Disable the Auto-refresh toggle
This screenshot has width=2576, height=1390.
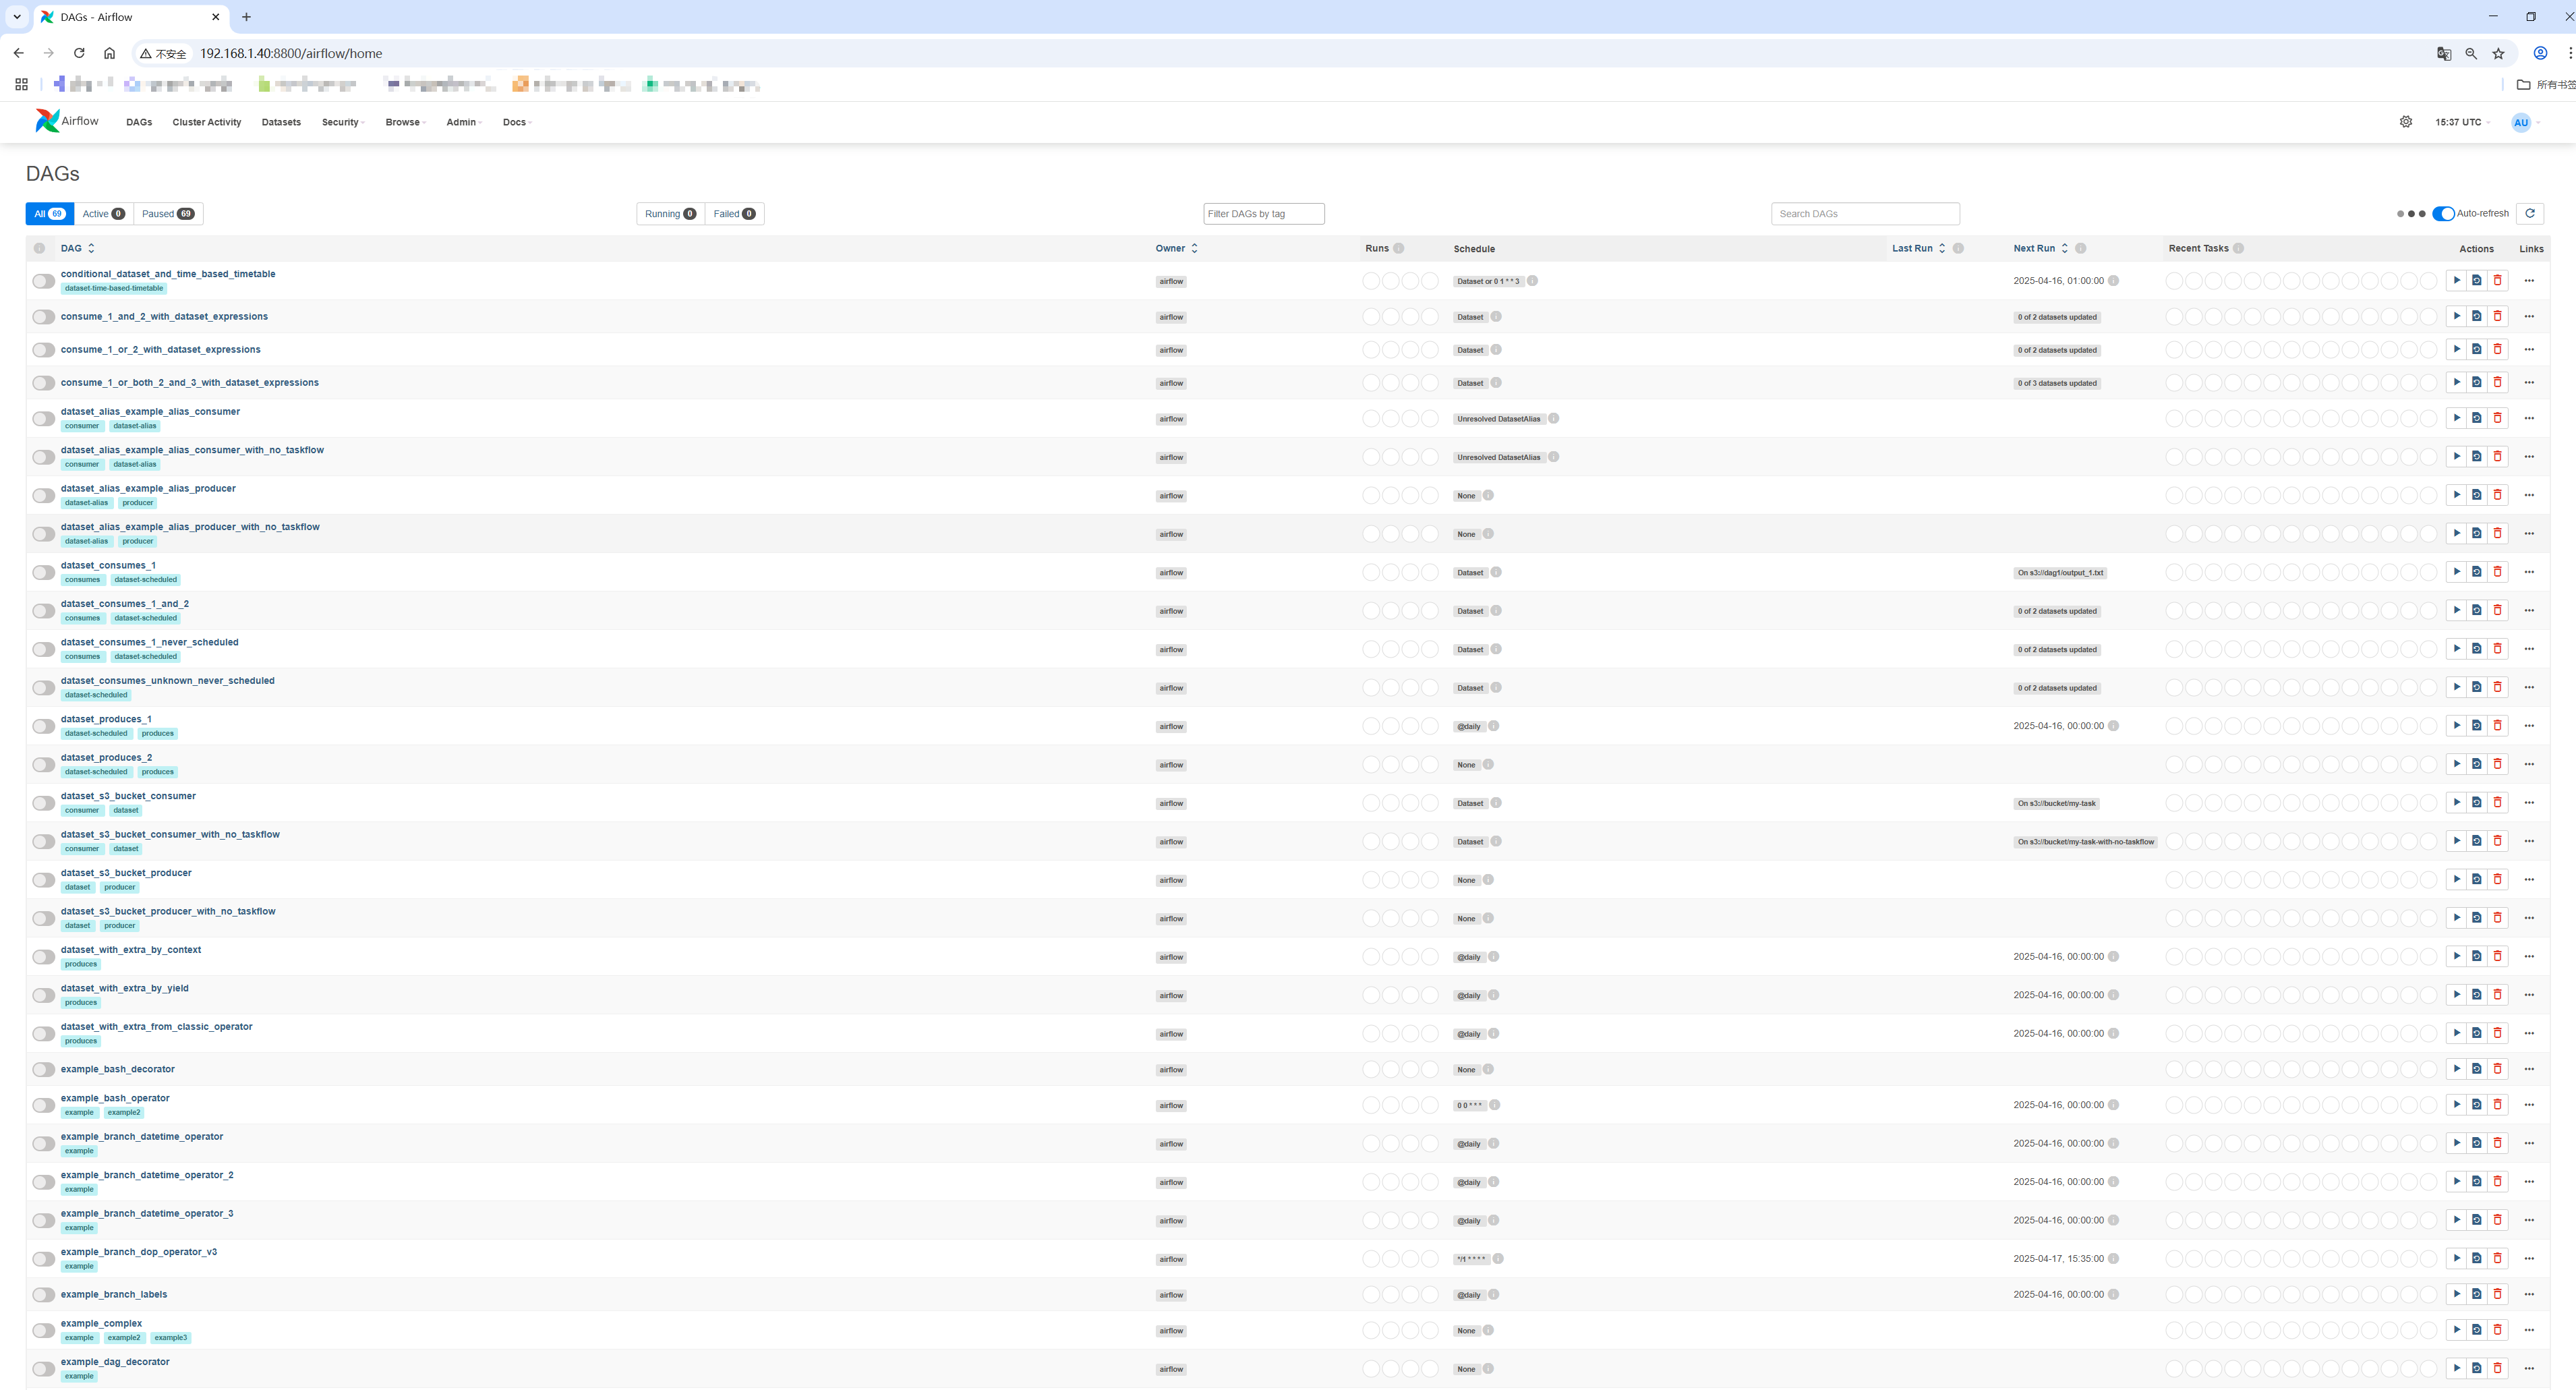point(2443,213)
